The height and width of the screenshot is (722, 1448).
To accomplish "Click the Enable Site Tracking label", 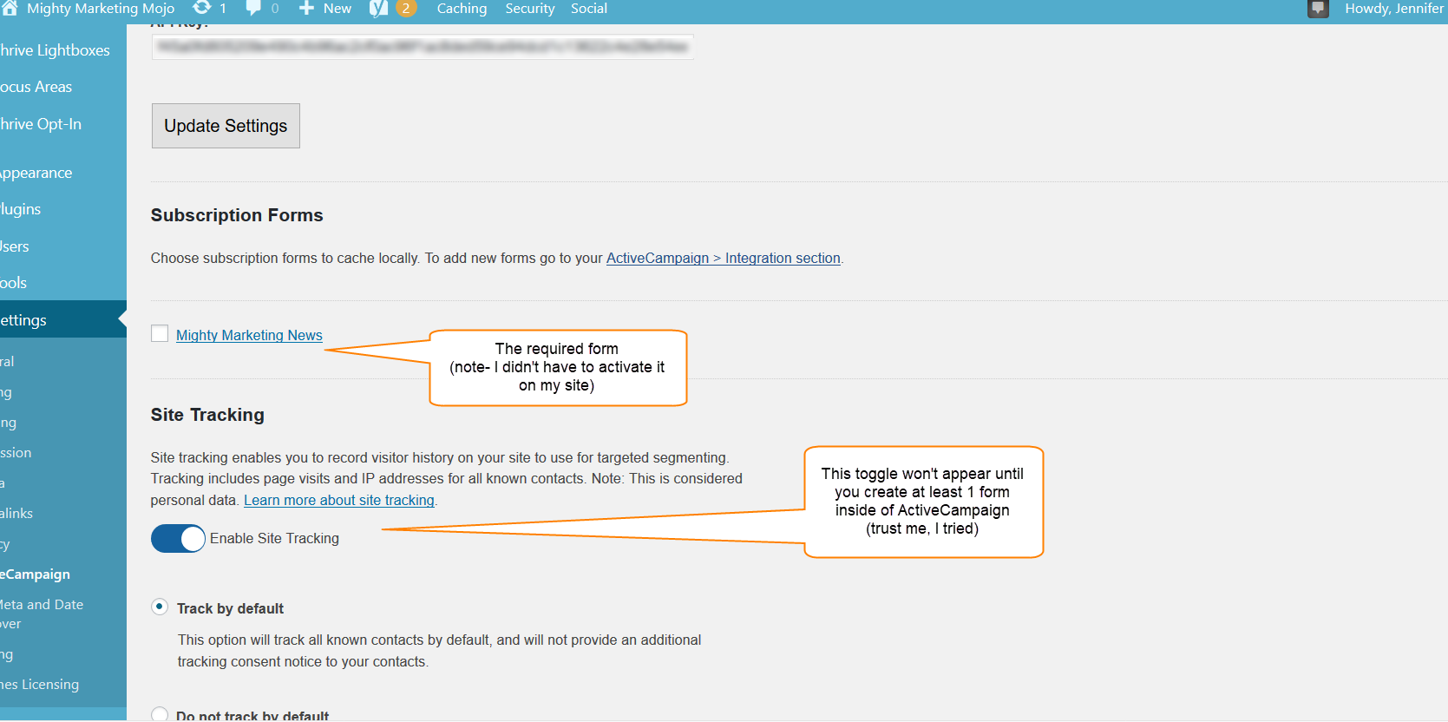I will pyautogui.click(x=274, y=539).
